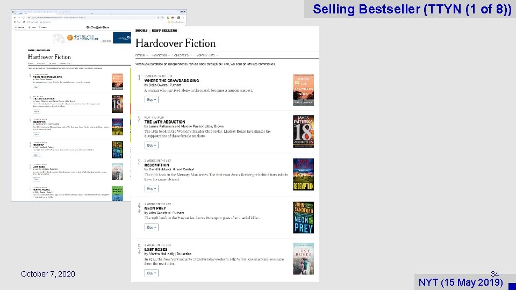Screen dimensions: 516x290
Task: Click the 18th Abduction cover in small browser window
Action: (x=117, y=104)
